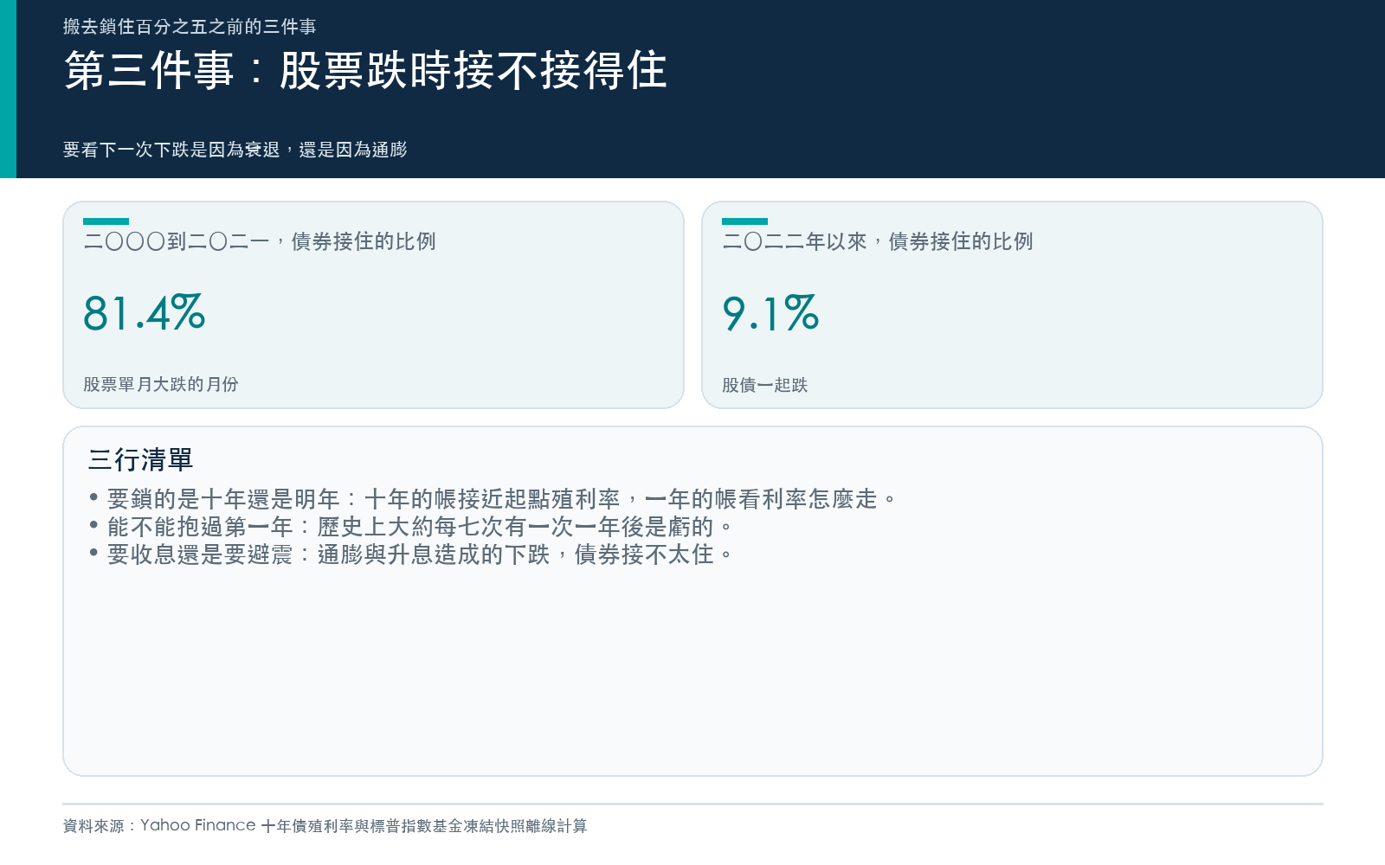Click the card heading 二〇二二年以來，債券接住的比例
The image size is (1385, 865).
[x=878, y=241]
